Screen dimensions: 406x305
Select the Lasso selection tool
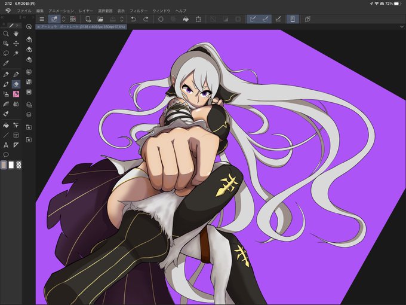(x=6, y=53)
